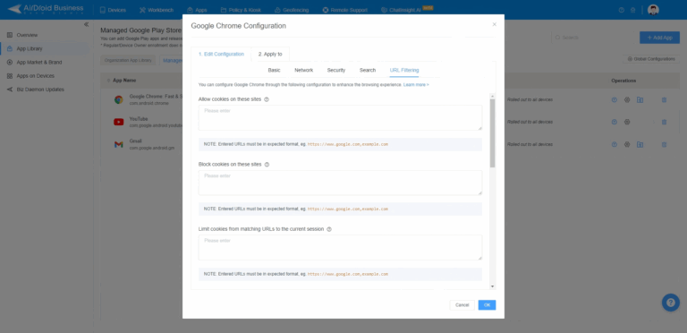Click the configuration gear in Gmail row
687x333 pixels.
click(627, 144)
